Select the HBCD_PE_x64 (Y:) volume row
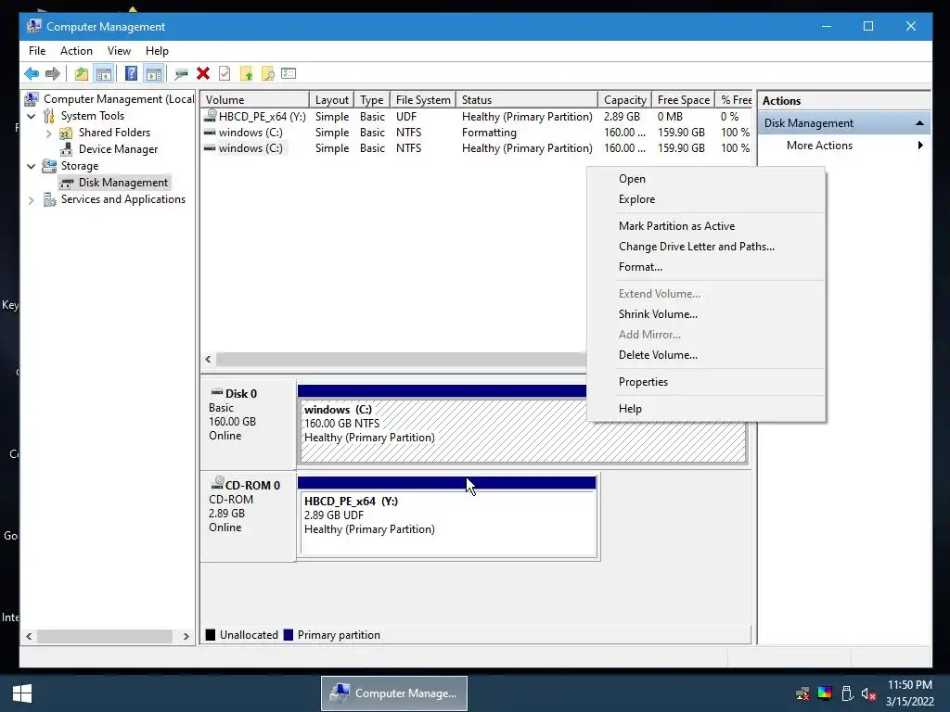950x712 pixels. (x=476, y=117)
